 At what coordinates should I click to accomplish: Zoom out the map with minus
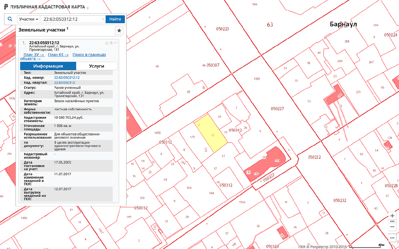pos(392,227)
